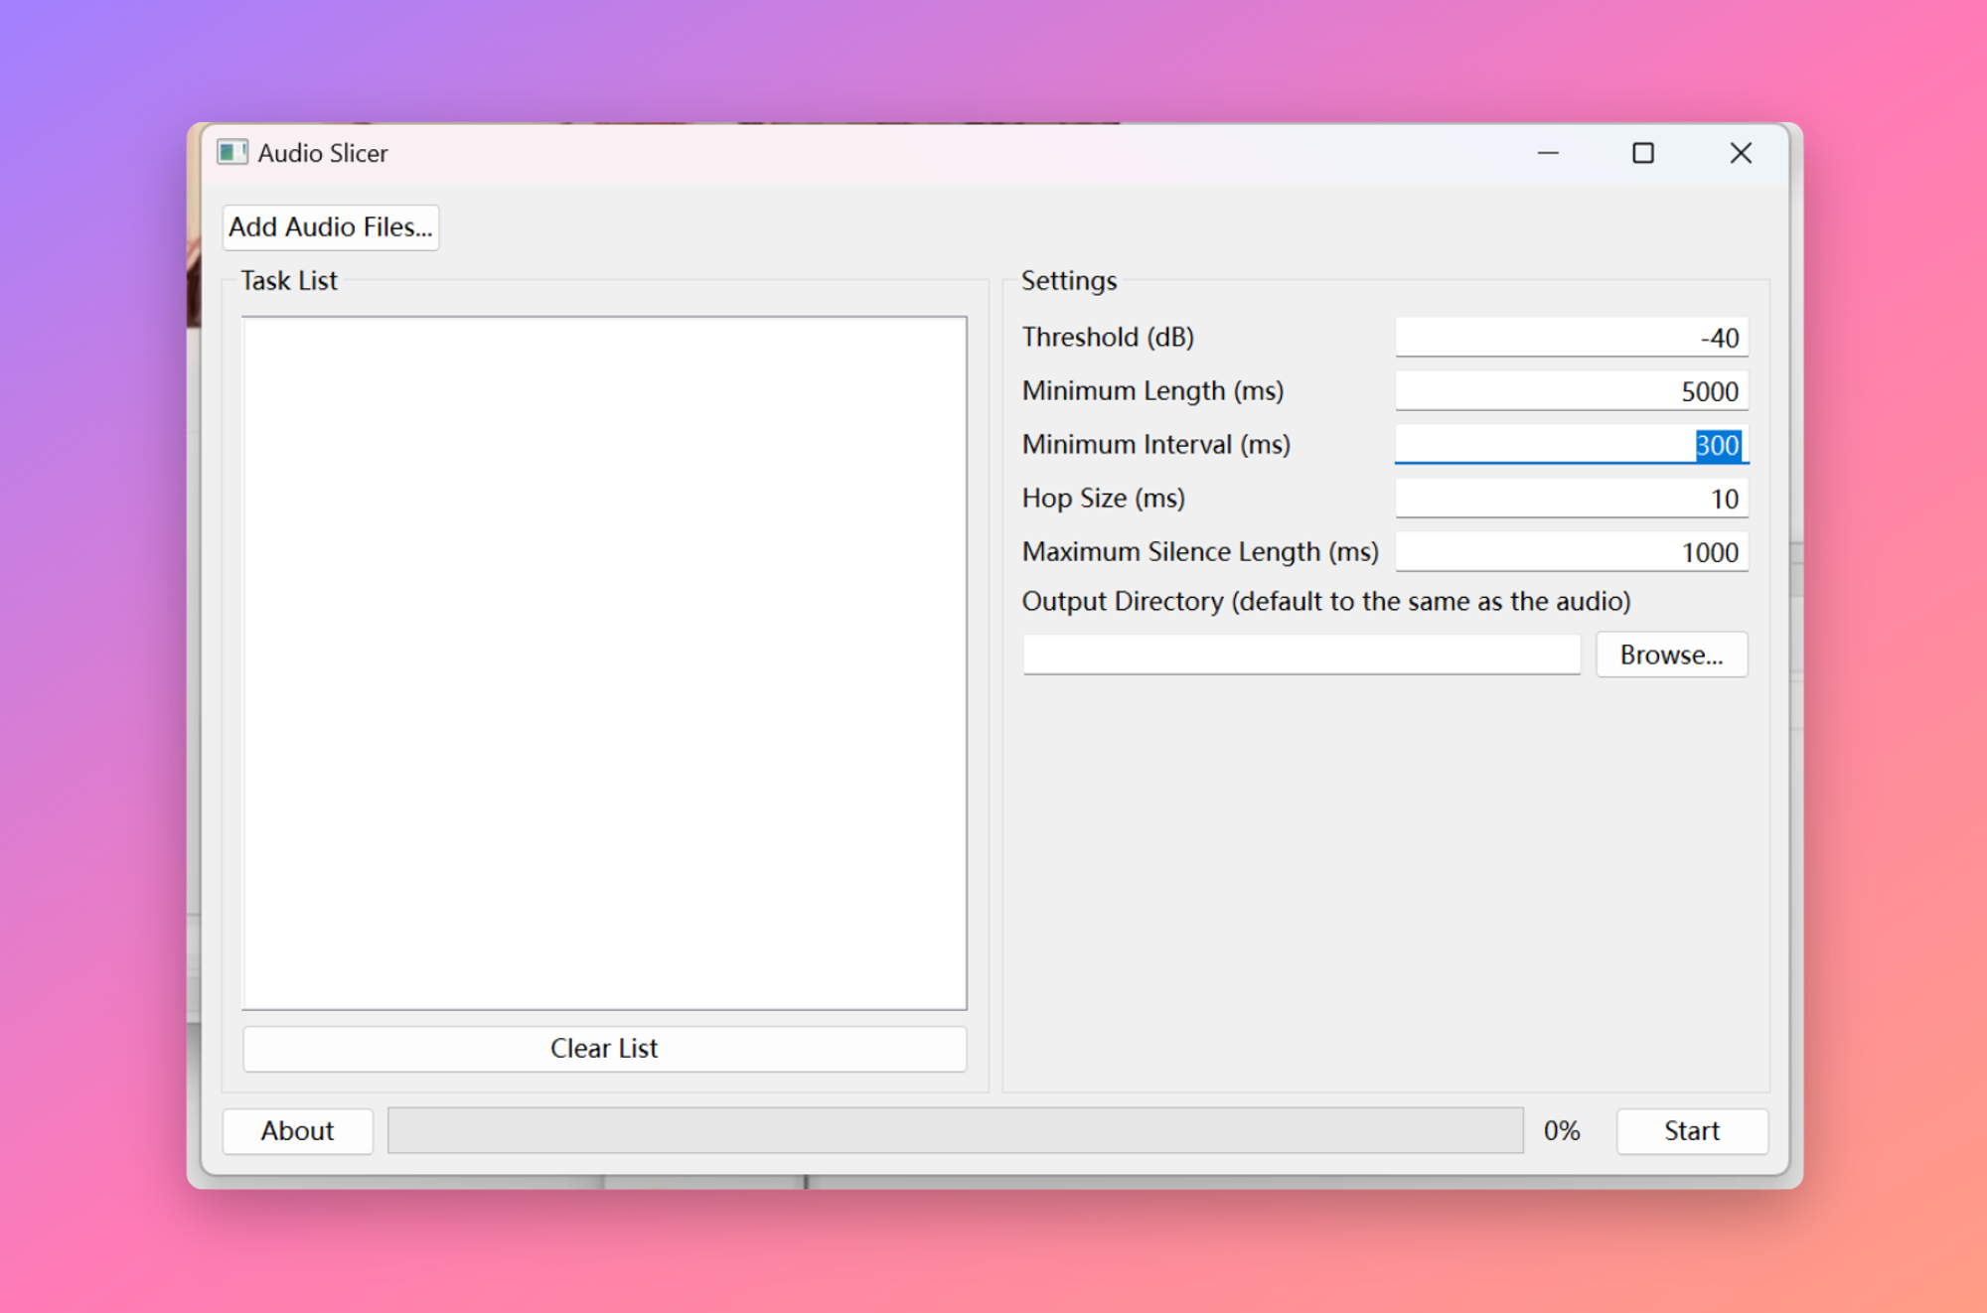Maximize the Audio Slicer window
Image resolution: width=1987 pixels, height=1313 pixels.
click(1643, 153)
